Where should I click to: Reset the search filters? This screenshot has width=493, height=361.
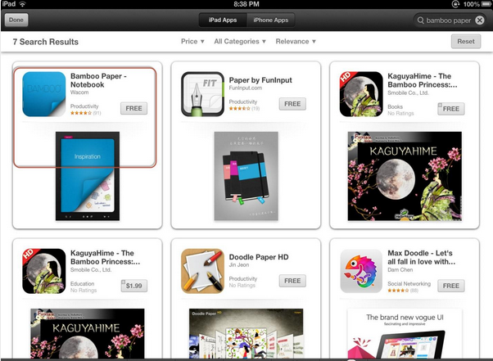(x=466, y=42)
